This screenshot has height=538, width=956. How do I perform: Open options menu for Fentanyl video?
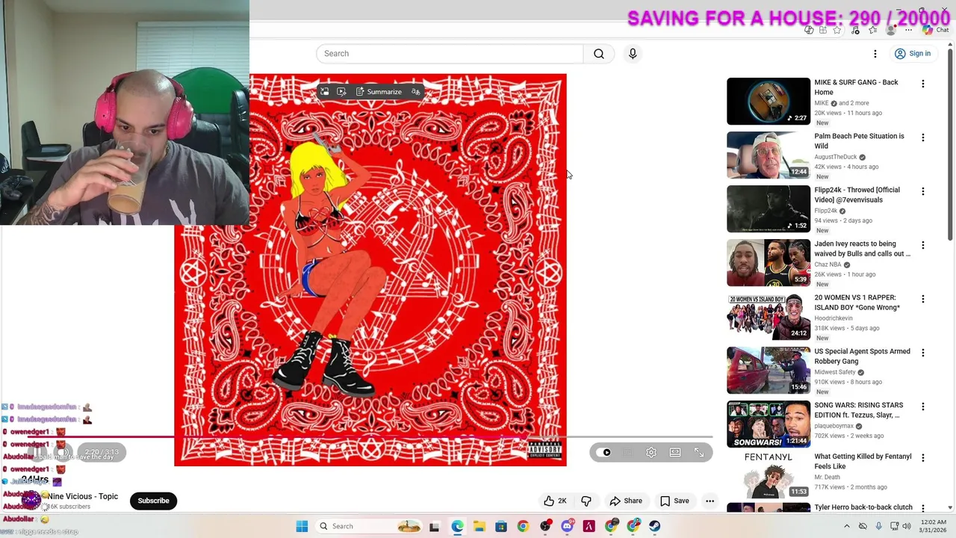pos(923,458)
